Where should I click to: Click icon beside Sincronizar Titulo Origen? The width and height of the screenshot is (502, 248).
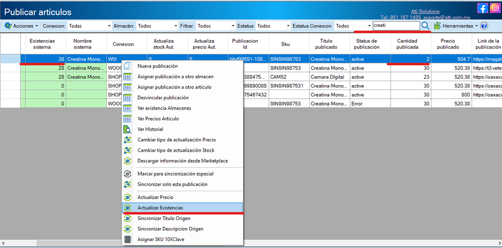(127, 219)
